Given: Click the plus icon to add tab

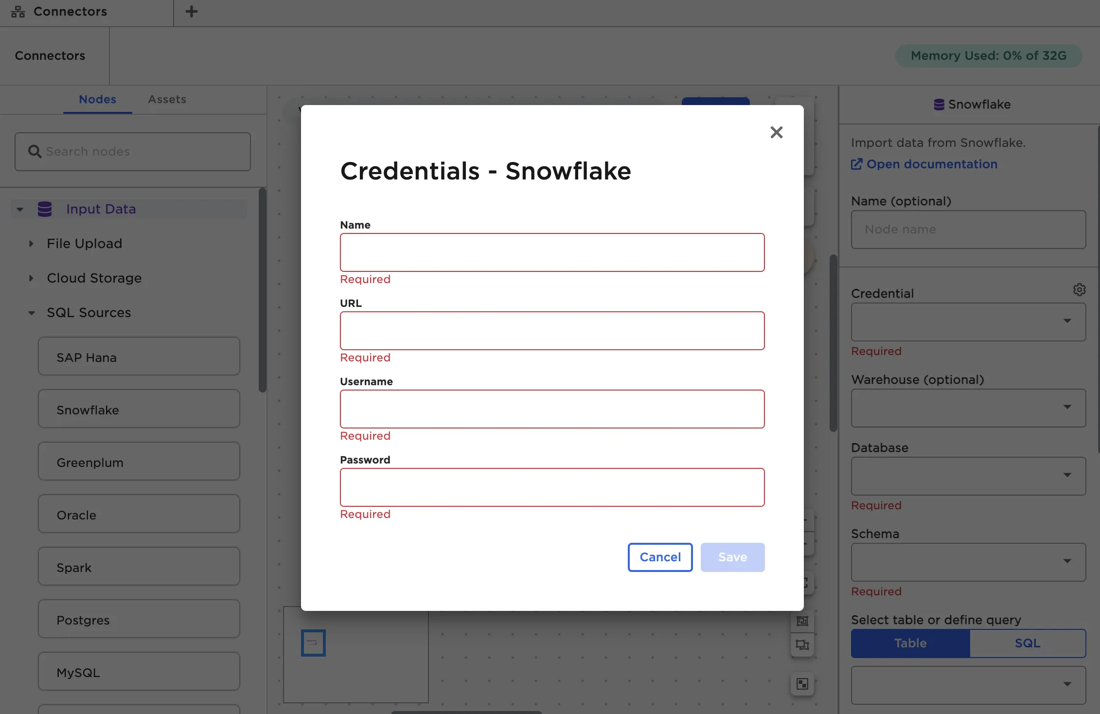Looking at the screenshot, I should point(192,12).
